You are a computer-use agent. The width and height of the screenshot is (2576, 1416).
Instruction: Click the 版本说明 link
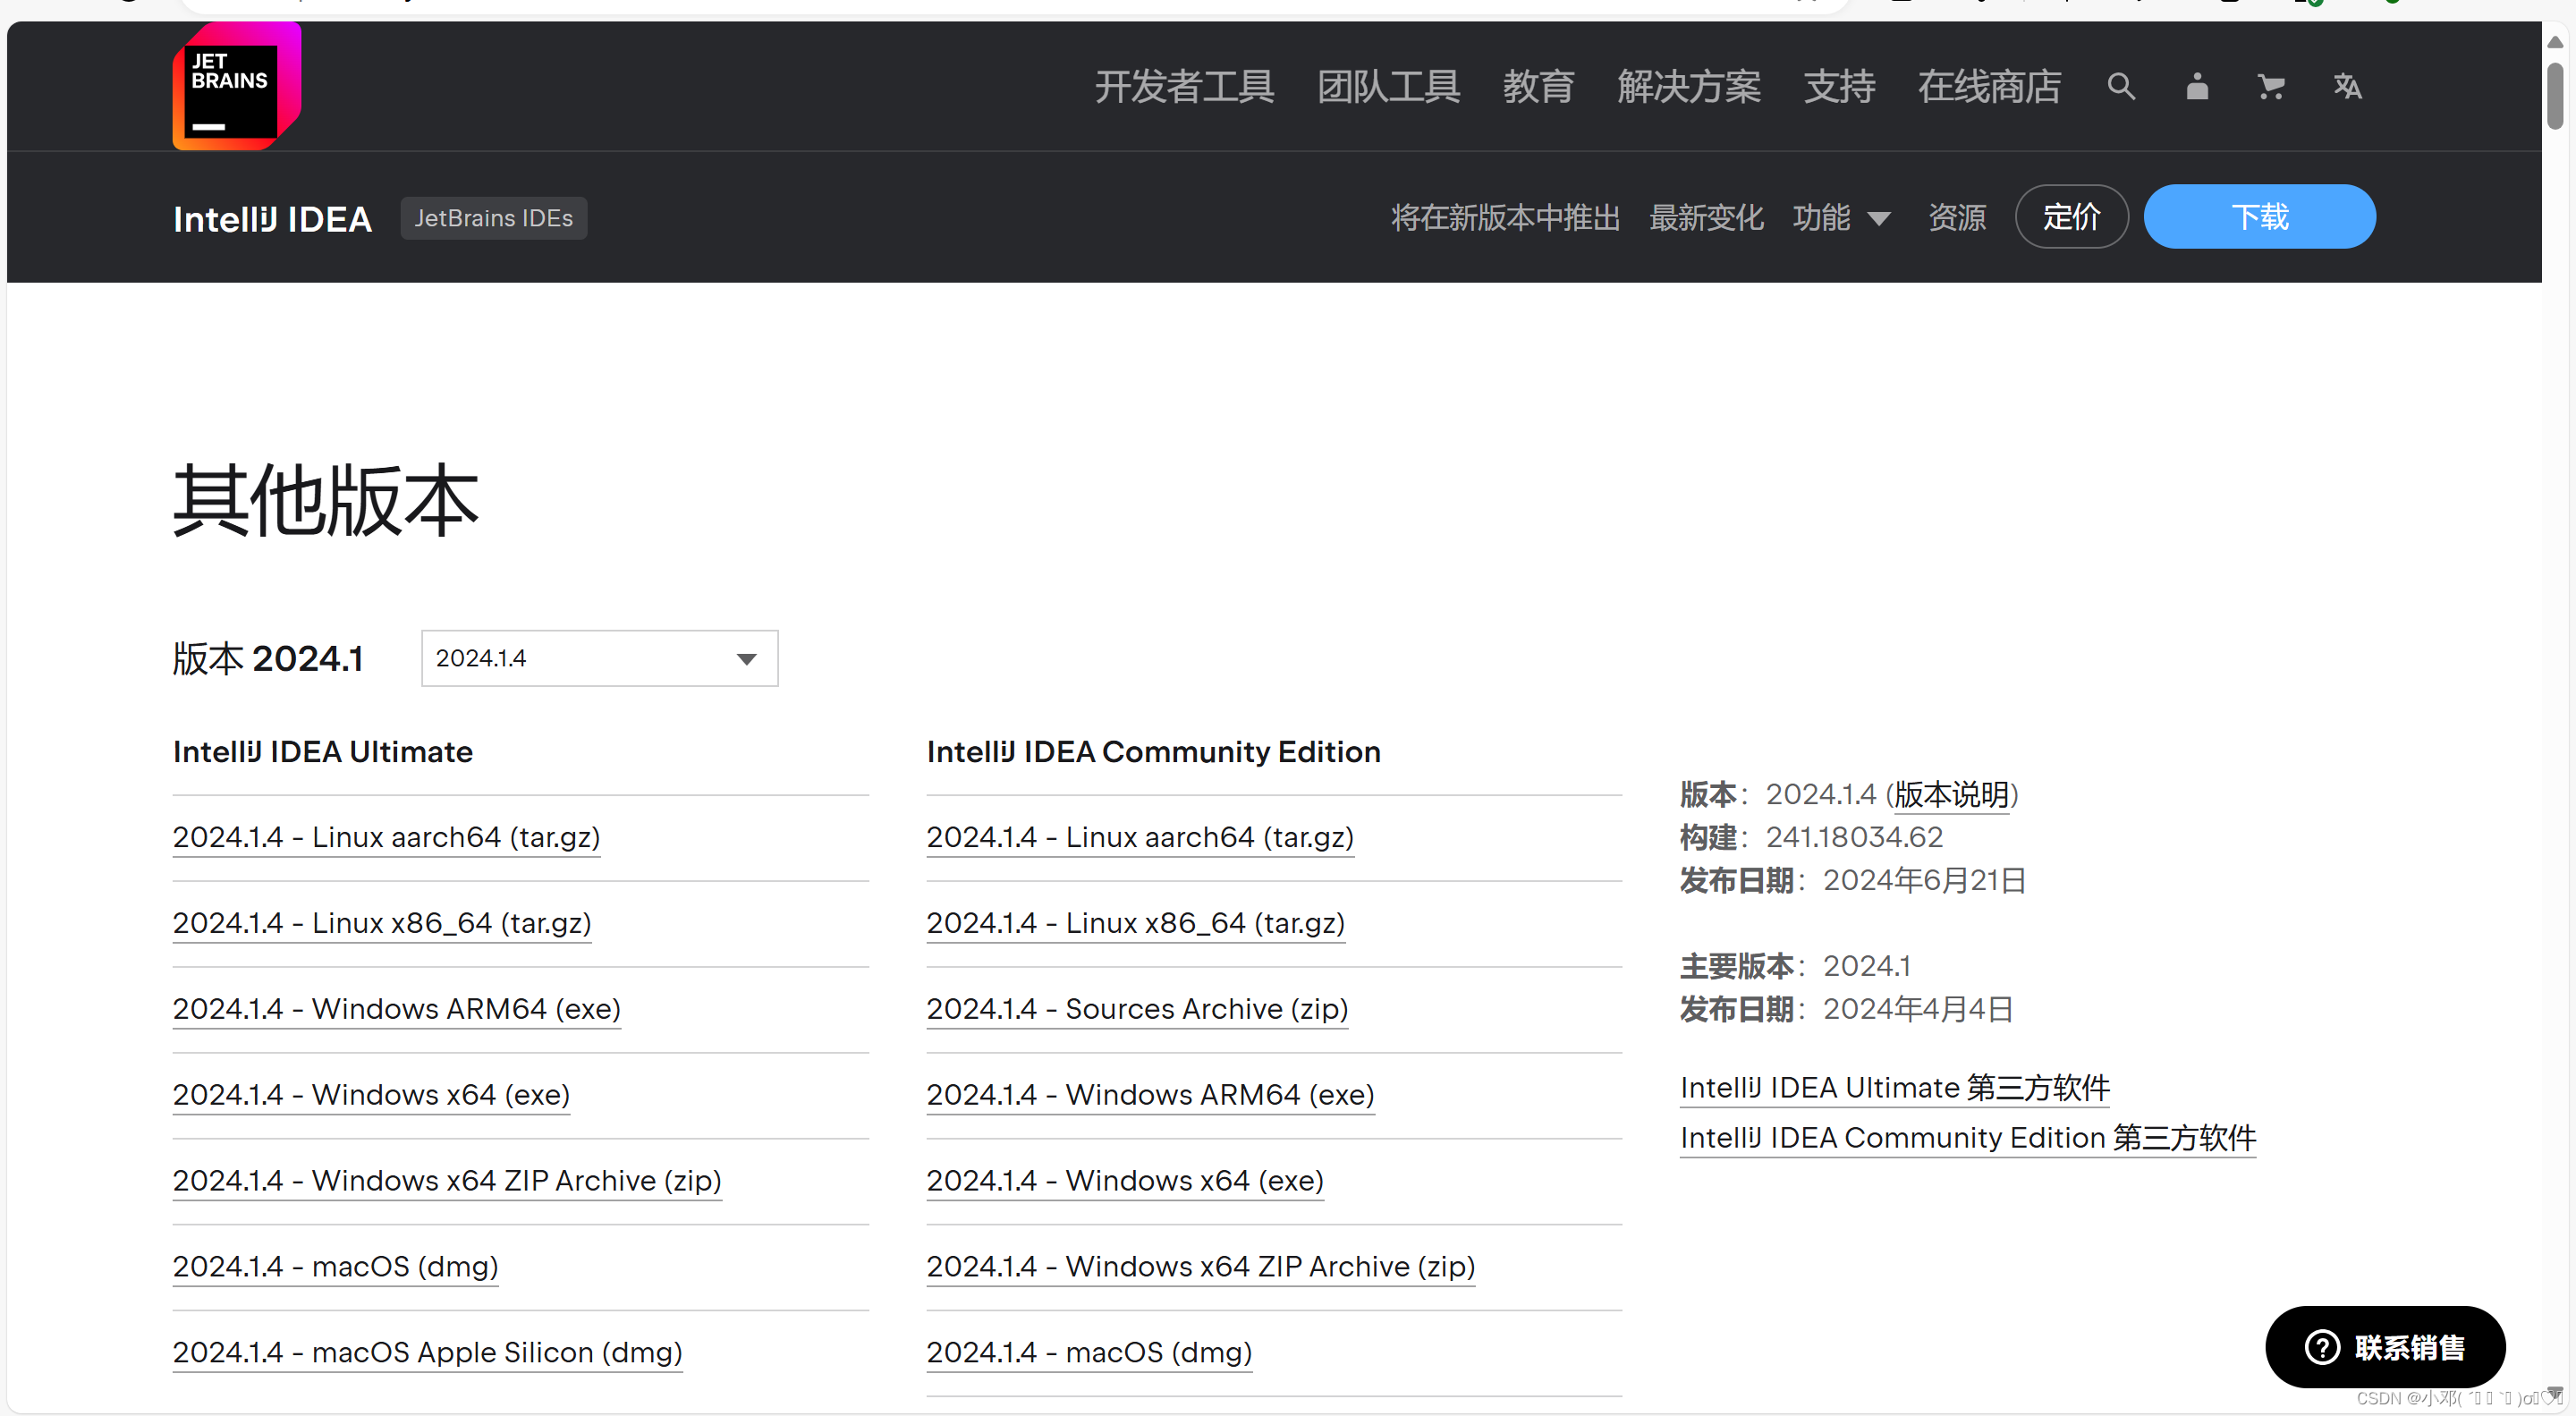[1951, 794]
